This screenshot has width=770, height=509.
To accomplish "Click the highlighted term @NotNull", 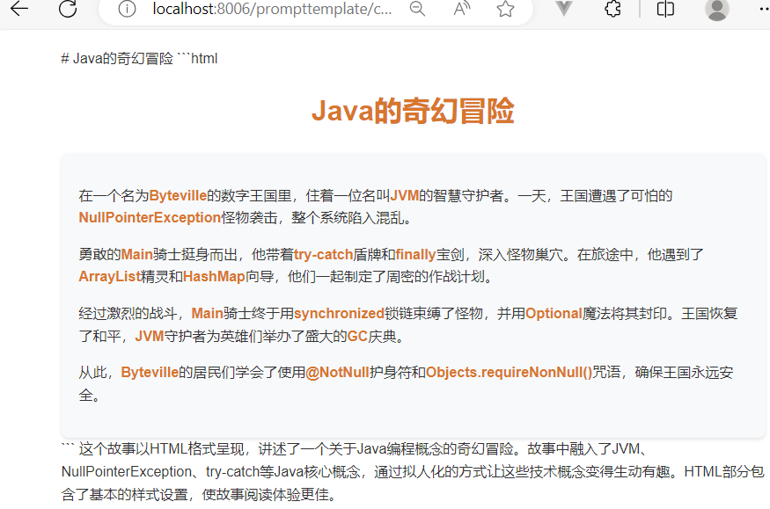I will 337,373.
